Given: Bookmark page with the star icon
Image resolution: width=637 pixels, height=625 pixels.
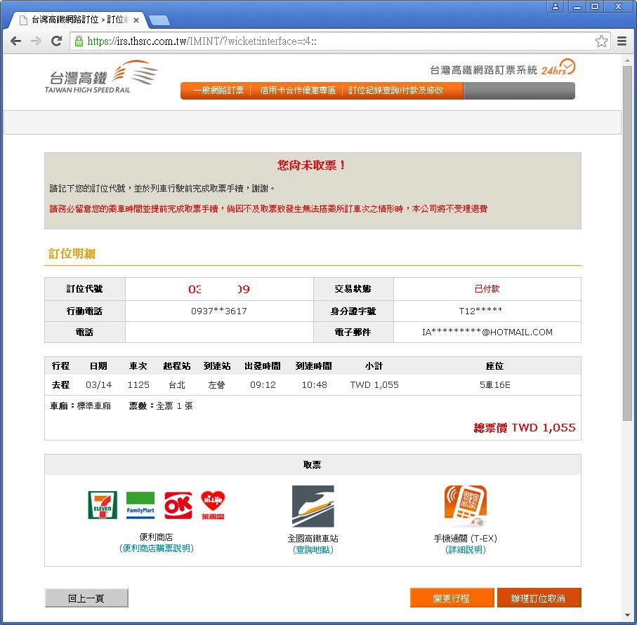Looking at the screenshot, I should pyautogui.click(x=601, y=41).
